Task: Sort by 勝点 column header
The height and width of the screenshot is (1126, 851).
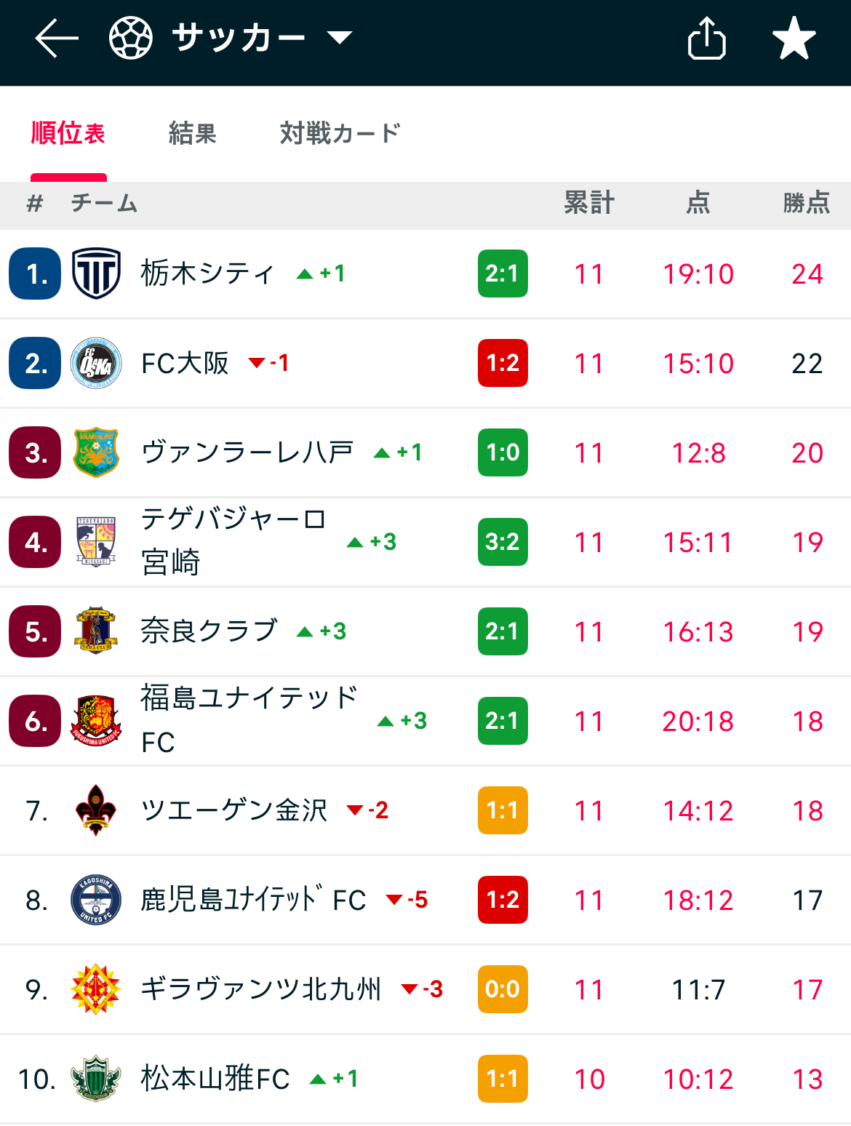Action: pyautogui.click(x=807, y=203)
